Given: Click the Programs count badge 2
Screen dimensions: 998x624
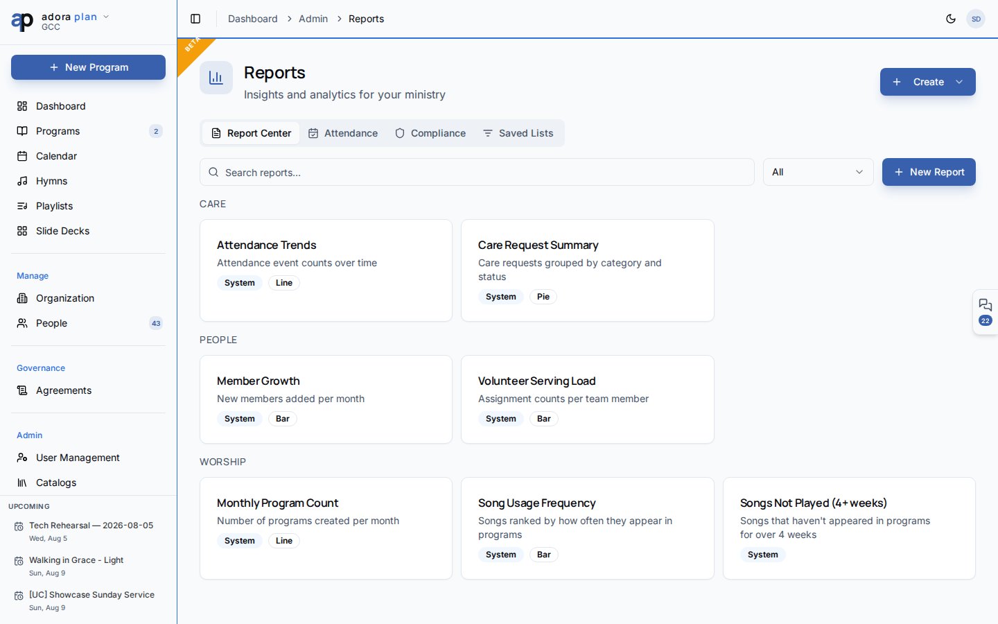Looking at the screenshot, I should 156,131.
